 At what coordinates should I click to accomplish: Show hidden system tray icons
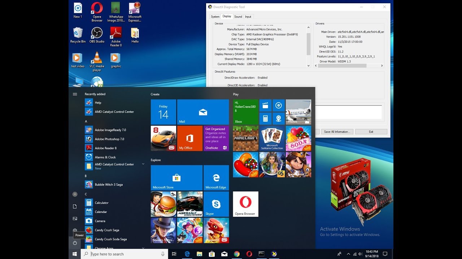[348, 254]
